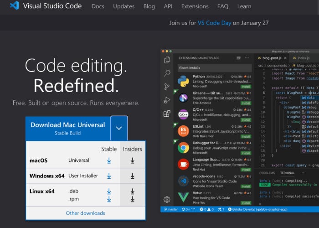Viewport: 319px width, 228px height.
Task: Click the Visual Studio Code logo icon
Action: point(15,5)
